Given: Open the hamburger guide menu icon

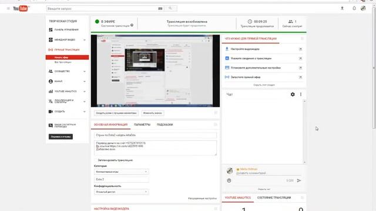Looking at the screenshot, I should 8,9.
